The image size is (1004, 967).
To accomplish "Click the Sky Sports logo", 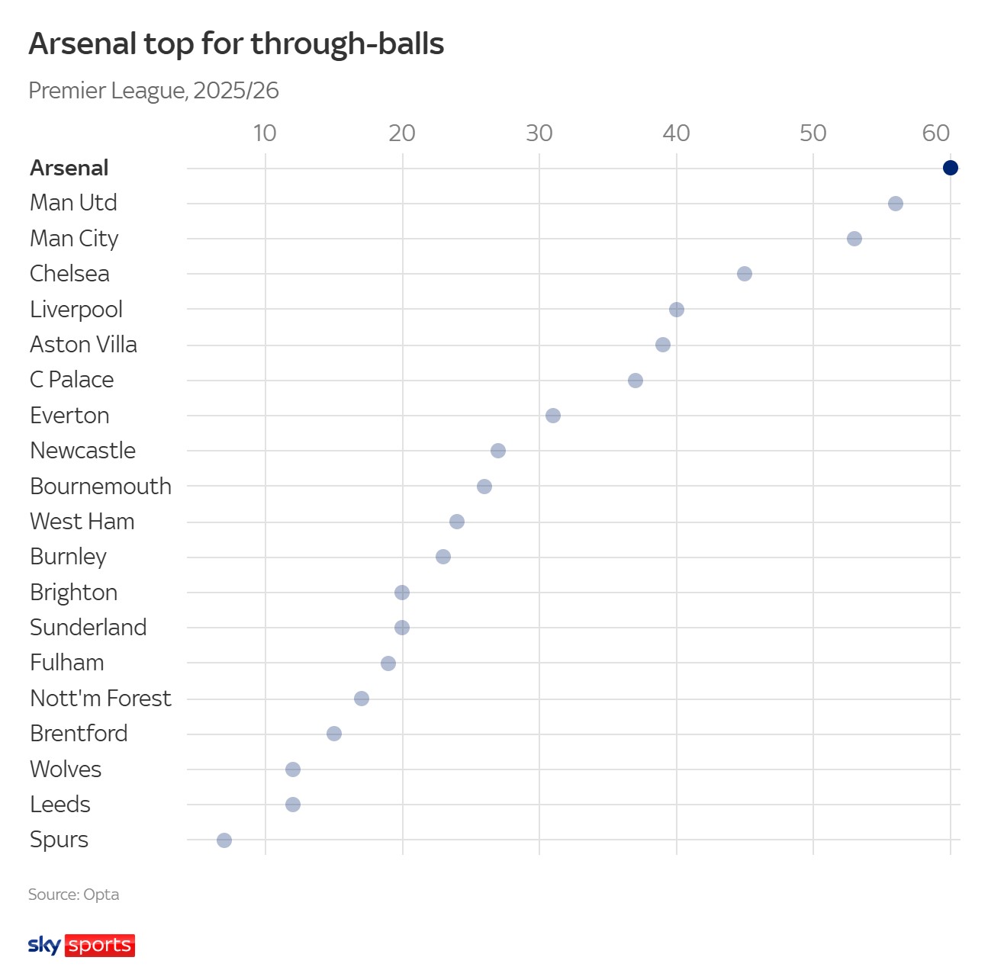I will coord(82,945).
